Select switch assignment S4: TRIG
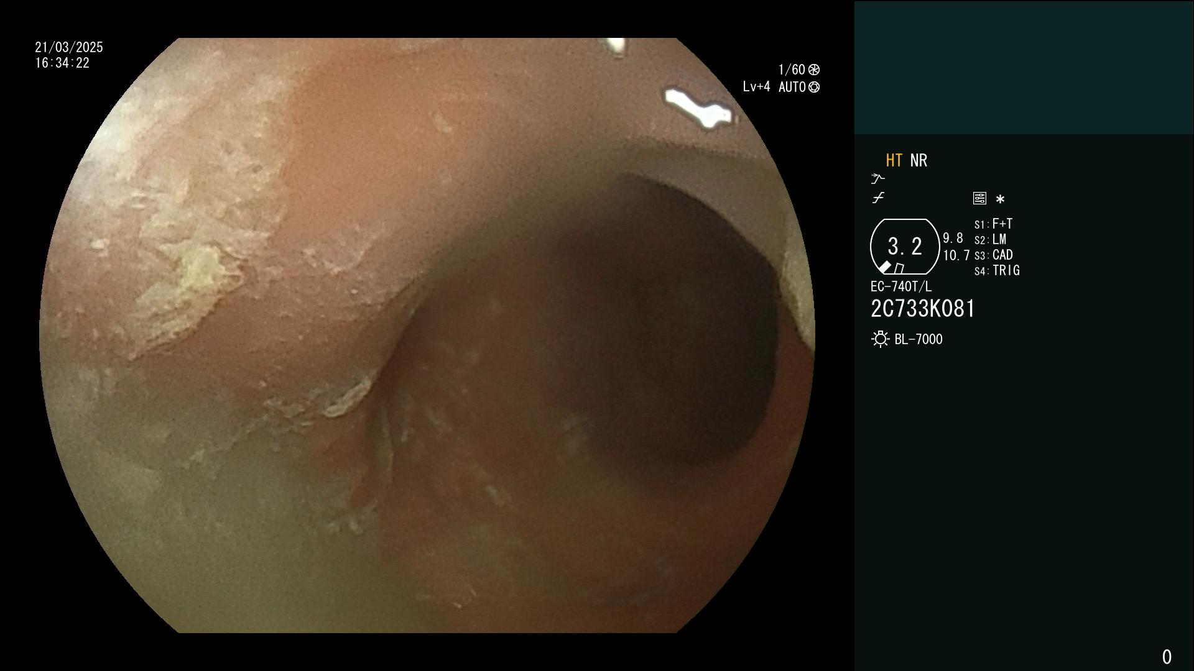This screenshot has height=671, width=1194. coord(997,270)
